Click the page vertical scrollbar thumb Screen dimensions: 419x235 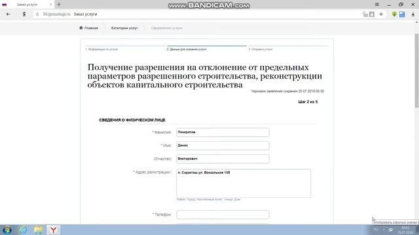[416, 70]
